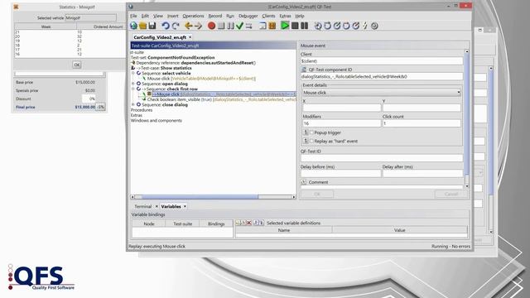Collapse the Sequence: select vehicle node
Screen dimensions: 530x298
tap(133, 73)
